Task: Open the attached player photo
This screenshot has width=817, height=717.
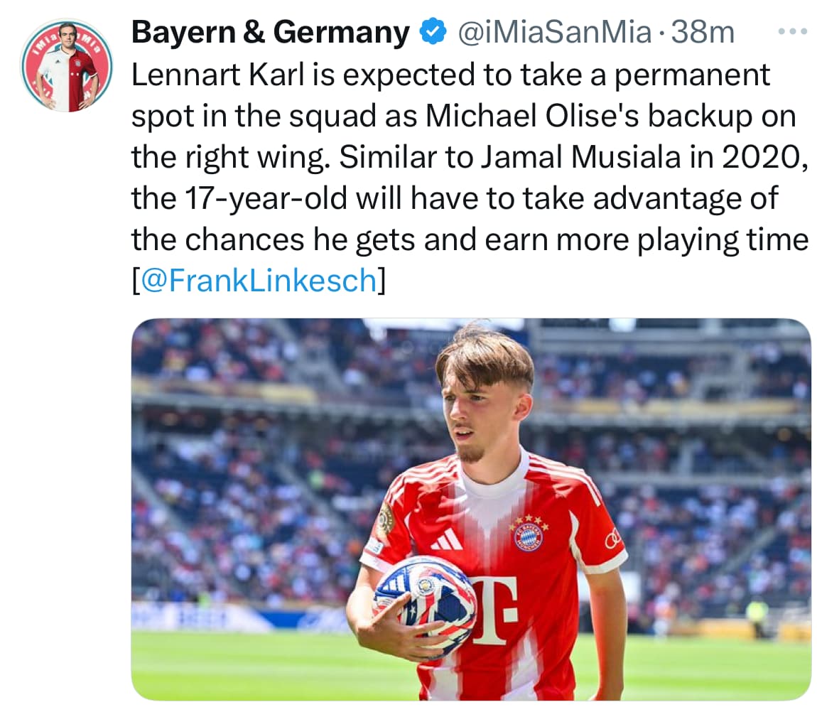Action: (x=471, y=509)
